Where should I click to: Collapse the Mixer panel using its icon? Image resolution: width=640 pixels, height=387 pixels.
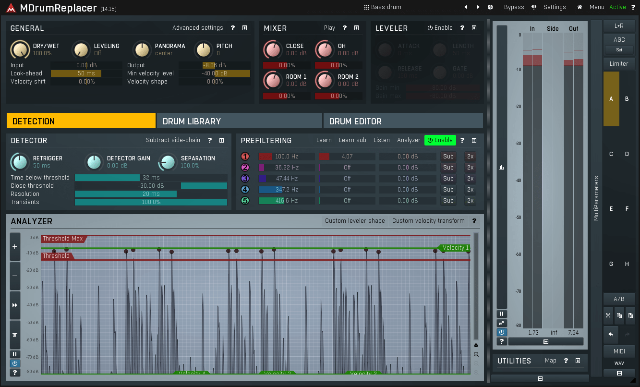[356, 28]
